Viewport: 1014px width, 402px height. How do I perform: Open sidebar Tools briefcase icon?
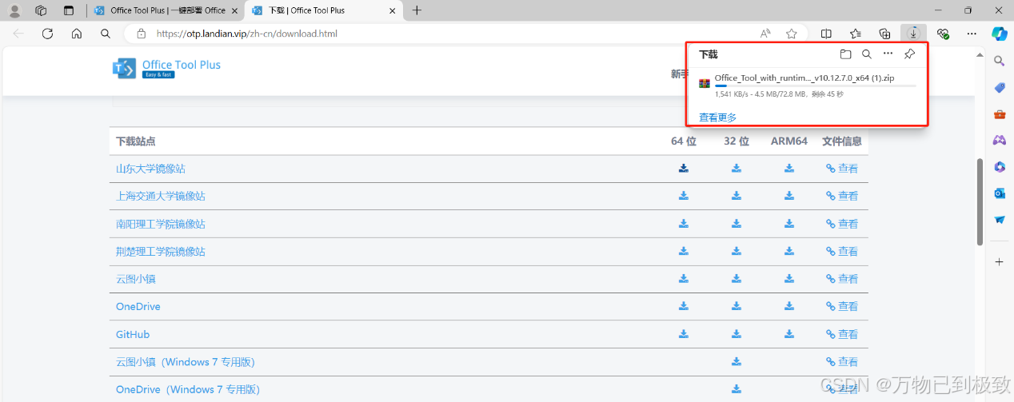[1000, 113]
